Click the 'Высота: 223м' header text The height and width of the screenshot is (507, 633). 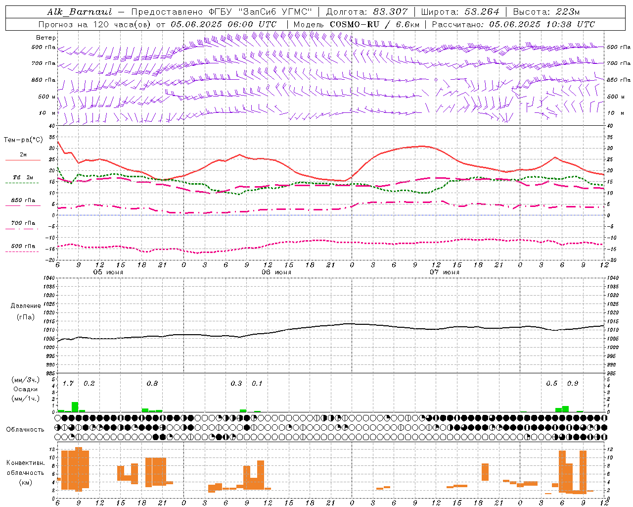click(x=546, y=12)
